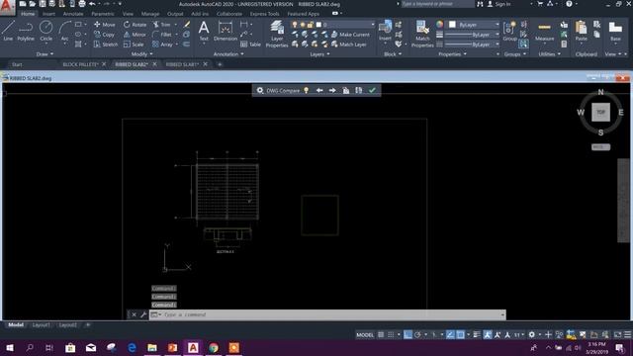The width and height of the screenshot is (633, 356).
Task: Toggle MODEL space button in status bar
Action: (x=365, y=334)
